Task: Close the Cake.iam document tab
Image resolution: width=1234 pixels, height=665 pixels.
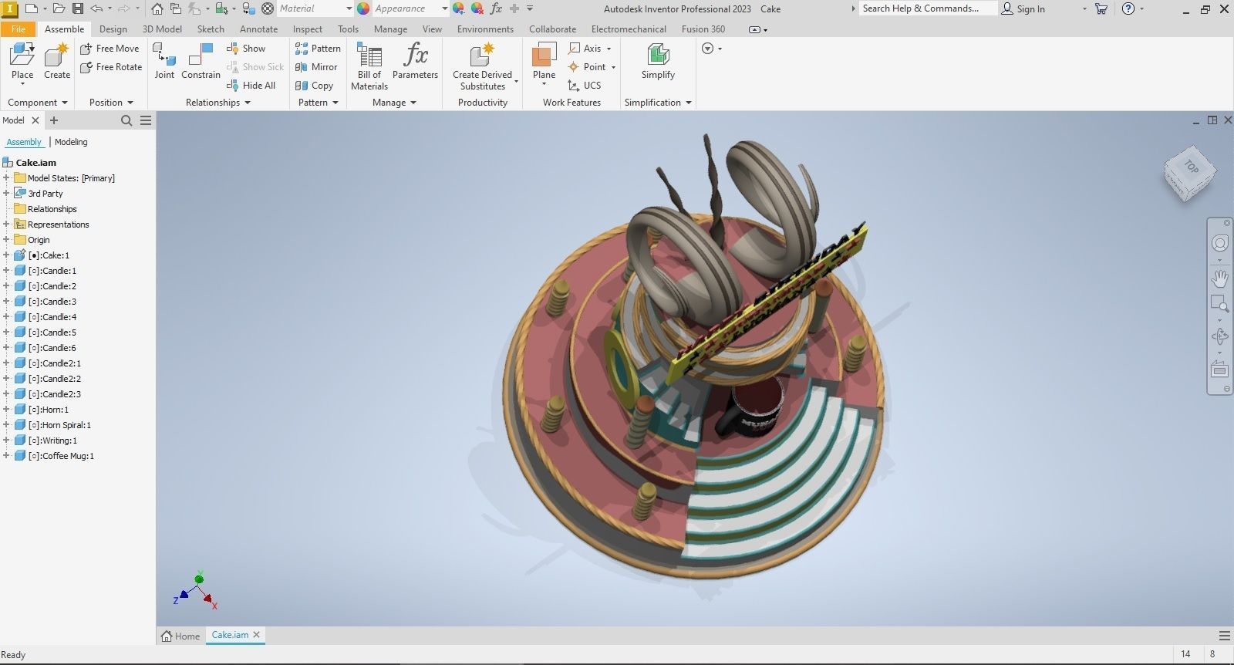Action: coord(257,635)
